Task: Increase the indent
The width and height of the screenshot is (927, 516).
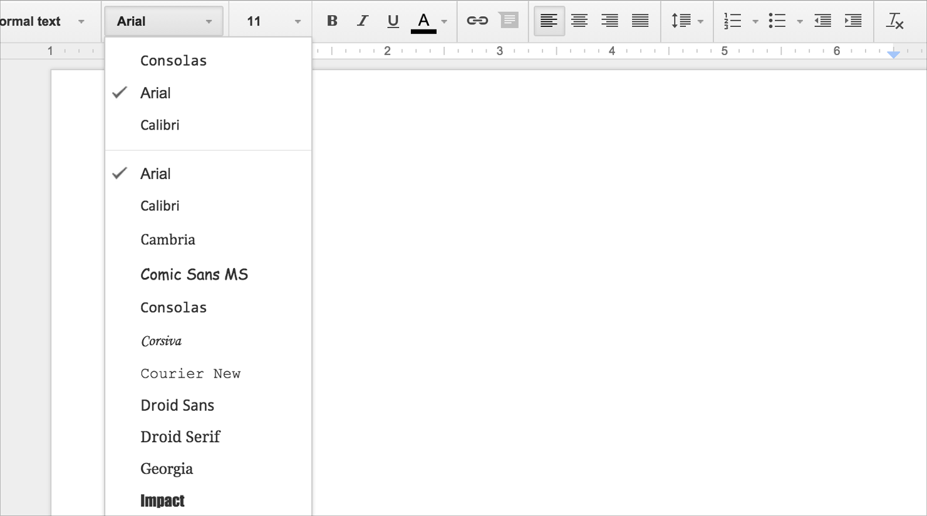Action: 852,20
